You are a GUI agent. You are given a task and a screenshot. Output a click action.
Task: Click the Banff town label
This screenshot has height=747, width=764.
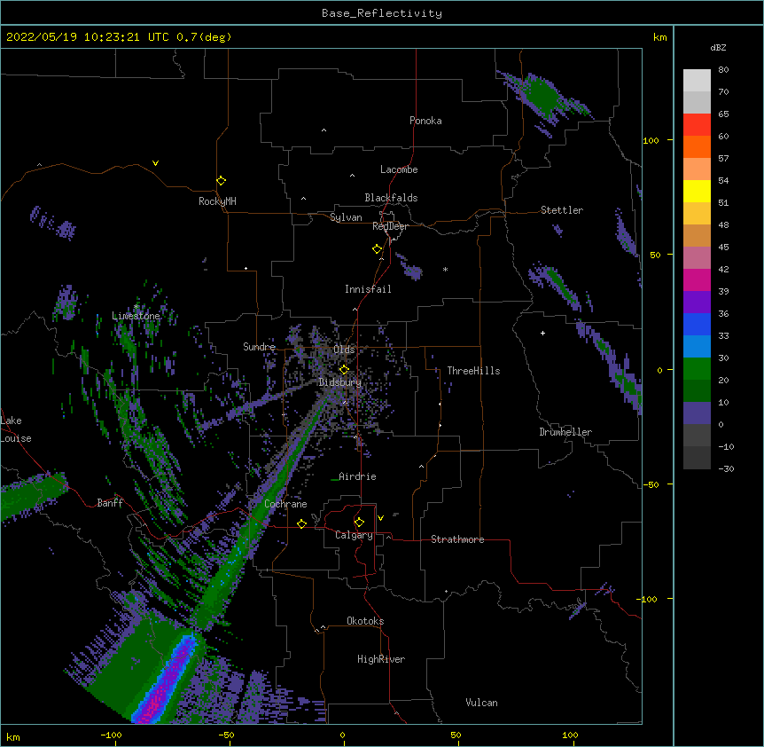click(110, 503)
